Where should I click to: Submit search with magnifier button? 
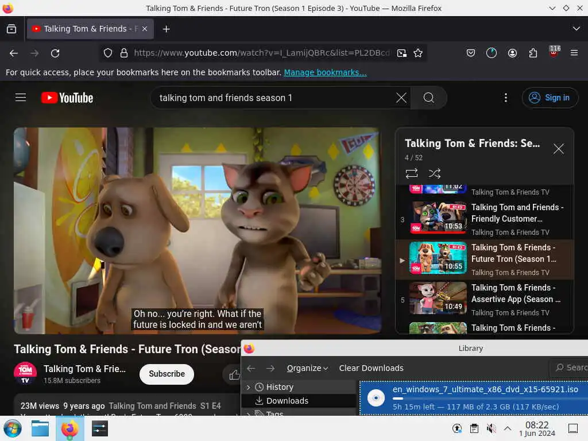428,98
